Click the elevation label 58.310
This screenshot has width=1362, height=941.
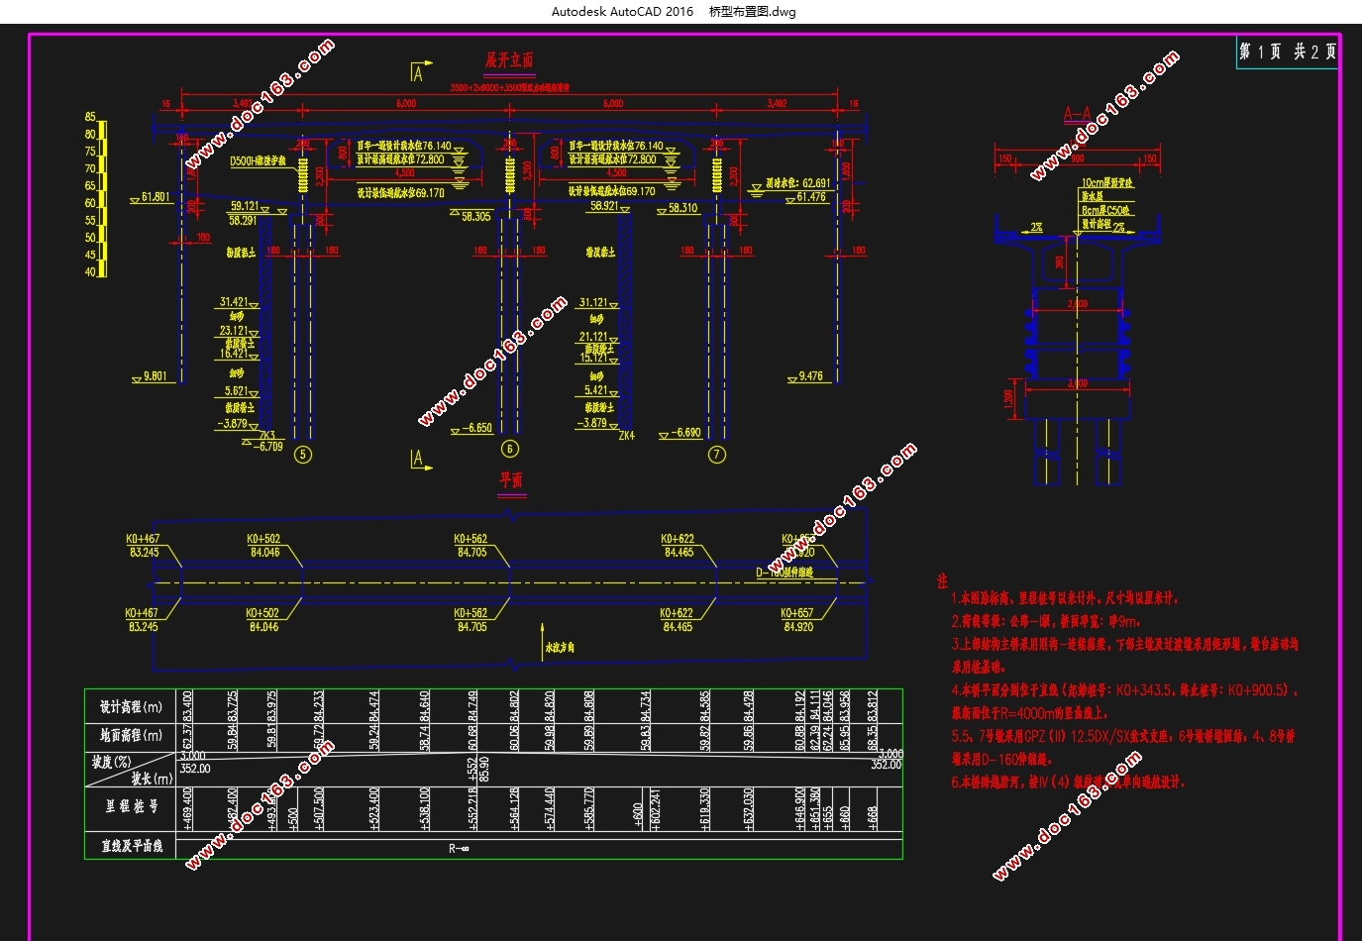coord(682,208)
